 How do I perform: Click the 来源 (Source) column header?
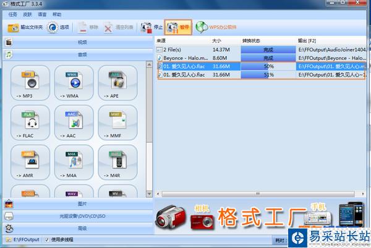click(182, 41)
